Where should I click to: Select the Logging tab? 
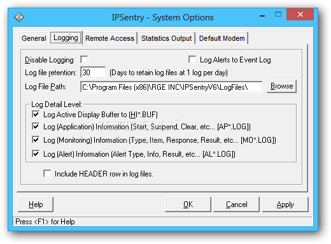[x=66, y=38]
